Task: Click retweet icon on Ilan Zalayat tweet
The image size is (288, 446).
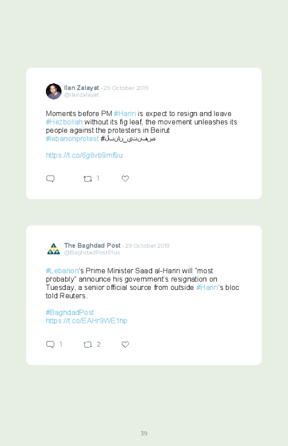Action: click(88, 179)
